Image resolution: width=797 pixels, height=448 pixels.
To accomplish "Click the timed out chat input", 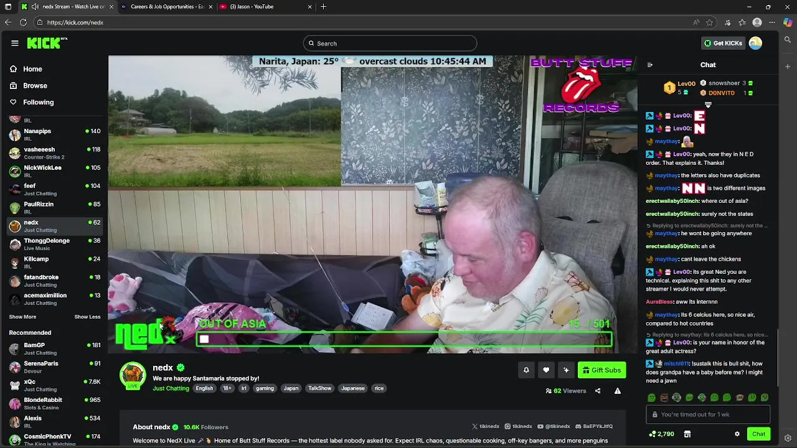I will (709, 414).
